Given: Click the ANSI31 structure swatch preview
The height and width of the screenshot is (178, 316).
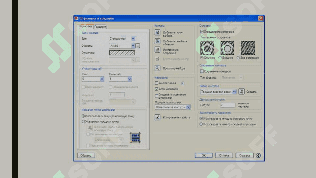Looking at the screenshot, I should point(122,53).
